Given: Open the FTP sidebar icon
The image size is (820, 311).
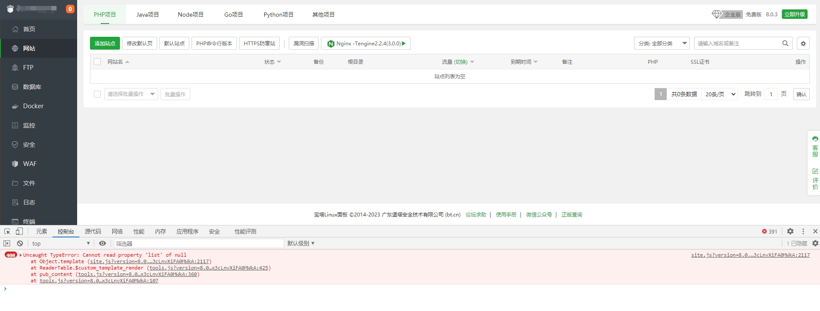Looking at the screenshot, I should point(15,68).
